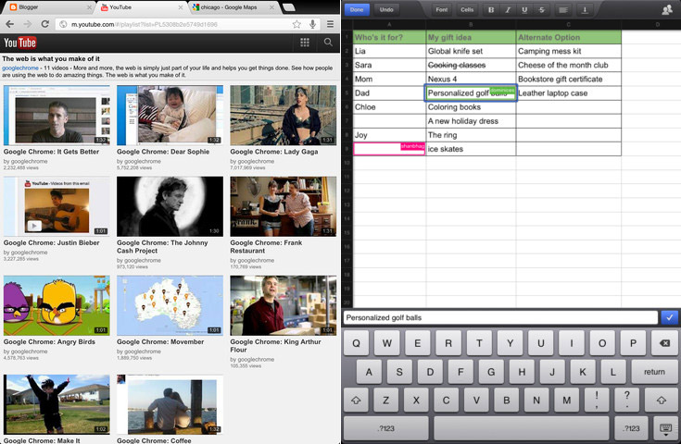Select the Leather laptop case cell
The width and height of the screenshot is (681, 444).
(569, 93)
